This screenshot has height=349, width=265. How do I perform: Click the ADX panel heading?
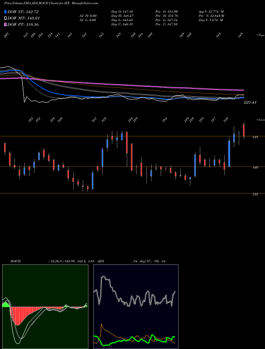101,261
